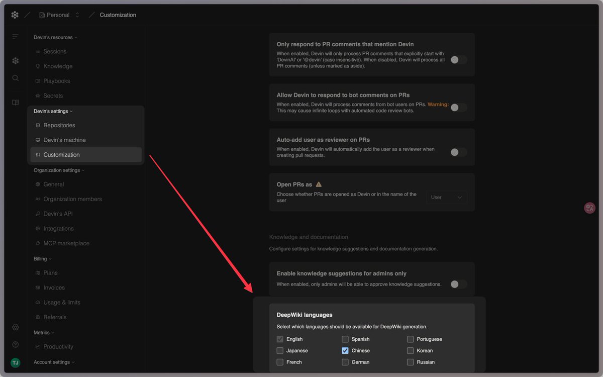Collapse the Devin's resources section
Image resolution: width=603 pixels, height=377 pixels.
pyautogui.click(x=55, y=37)
